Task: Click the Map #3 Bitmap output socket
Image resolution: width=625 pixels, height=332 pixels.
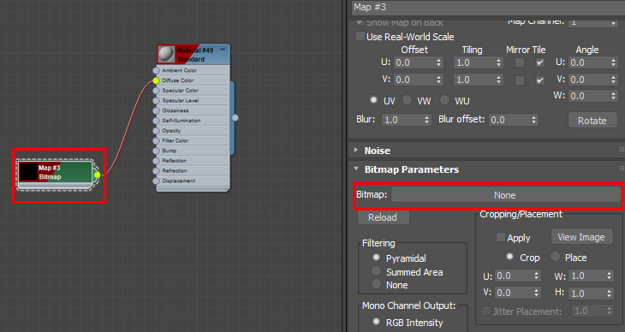Action: (x=98, y=175)
